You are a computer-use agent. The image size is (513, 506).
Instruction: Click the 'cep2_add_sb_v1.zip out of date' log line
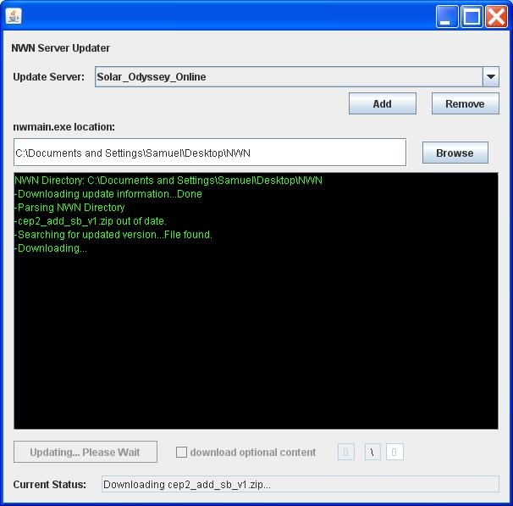91,221
